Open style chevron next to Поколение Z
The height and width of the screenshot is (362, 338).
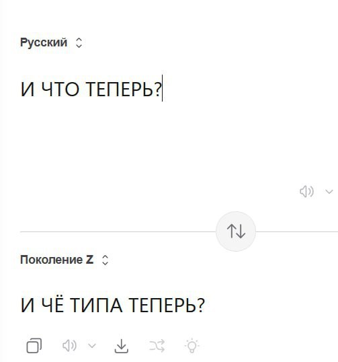(105, 260)
